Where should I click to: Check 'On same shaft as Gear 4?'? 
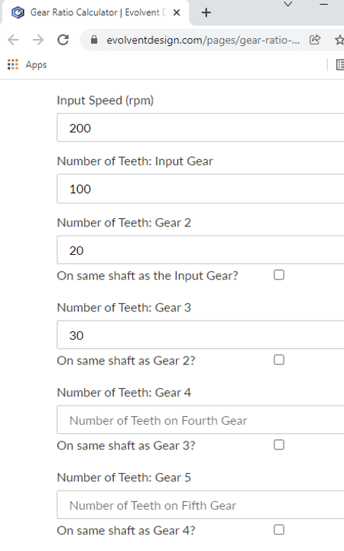(x=279, y=530)
